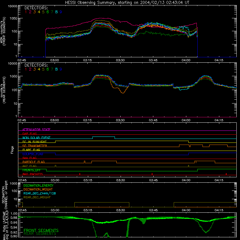Select detector number 9 in front segments legend
240x240 pixels.
click(x=61, y=12)
